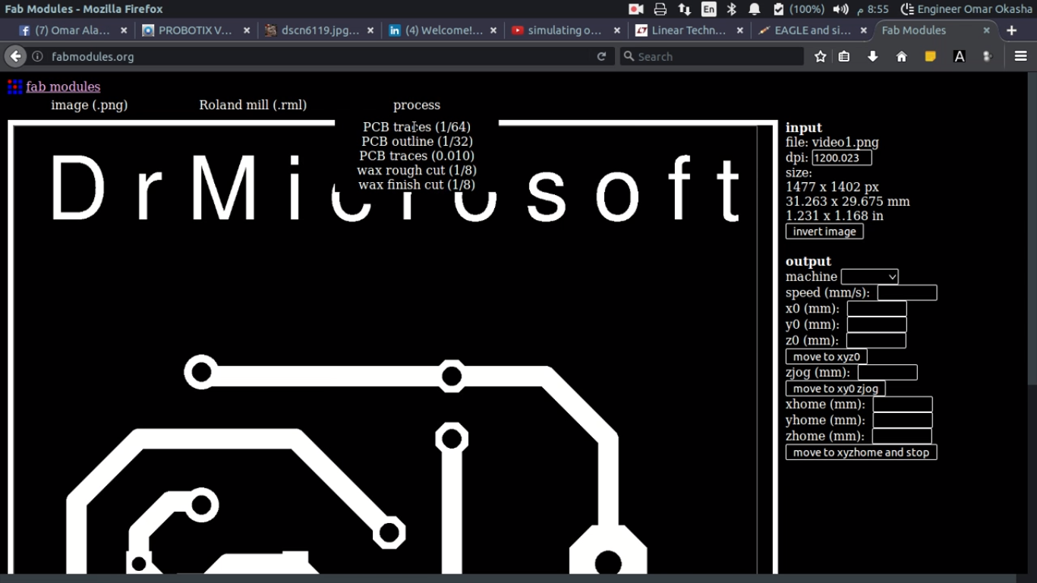Viewport: 1037px width, 583px height.
Task: Close the Fab Modules tab
Action: click(x=986, y=30)
